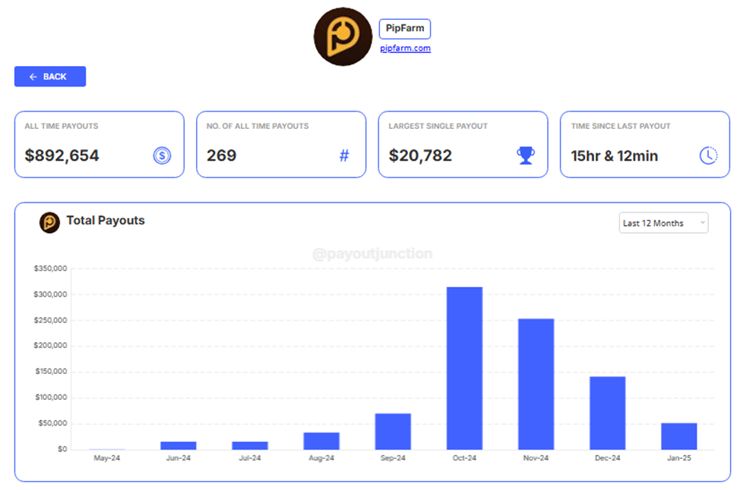
Task: Open the Last 12 Months dropdown
Action: coord(663,223)
